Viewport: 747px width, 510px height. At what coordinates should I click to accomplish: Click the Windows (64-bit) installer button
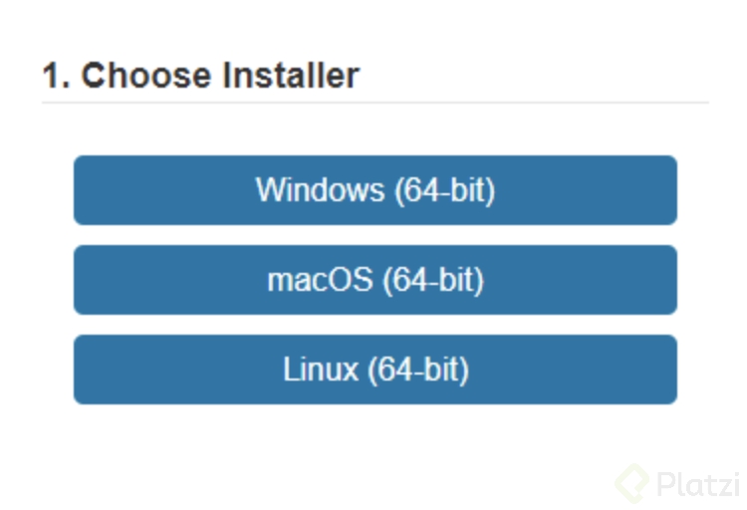click(374, 190)
